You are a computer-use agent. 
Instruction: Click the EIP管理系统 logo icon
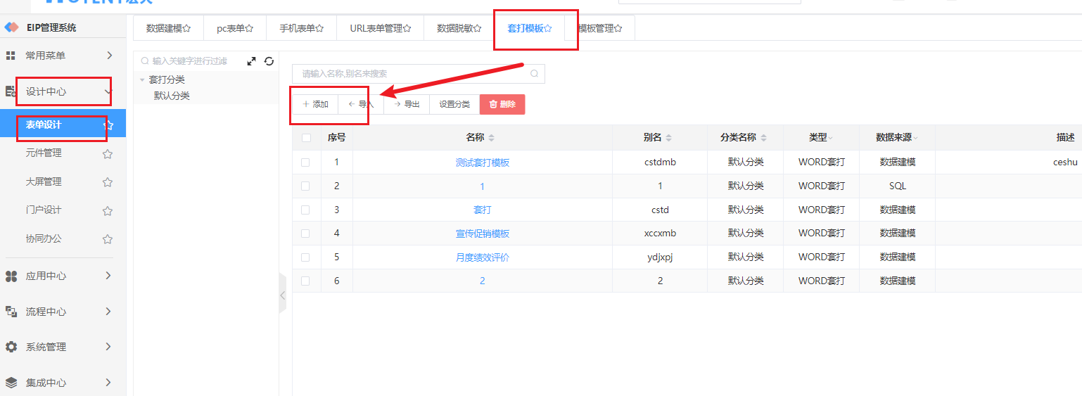point(11,27)
